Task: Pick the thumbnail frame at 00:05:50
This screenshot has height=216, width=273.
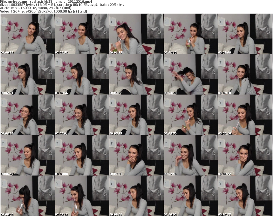Action: (x=191, y=115)
